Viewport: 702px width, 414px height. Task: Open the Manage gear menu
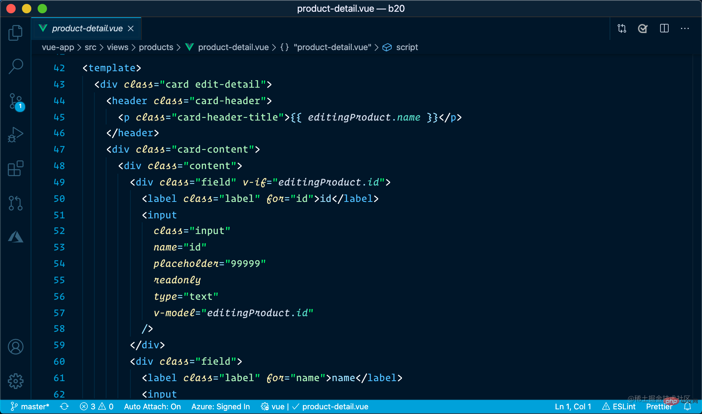tap(15, 381)
